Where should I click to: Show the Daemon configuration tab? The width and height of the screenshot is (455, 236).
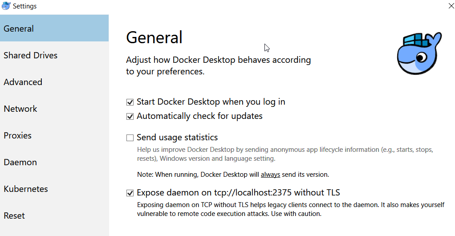pos(54,162)
